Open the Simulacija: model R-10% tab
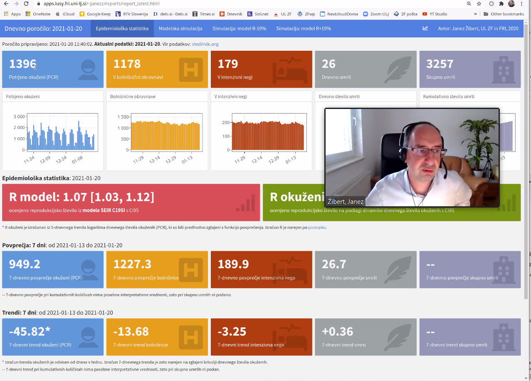Image resolution: width=531 pixels, height=381 pixels. tap(239, 29)
